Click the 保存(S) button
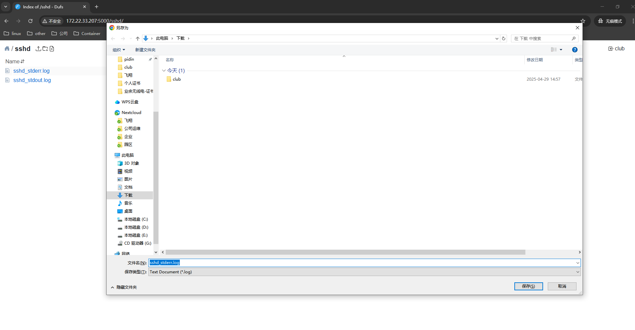Viewport: 635px width, 330px height. click(528, 286)
